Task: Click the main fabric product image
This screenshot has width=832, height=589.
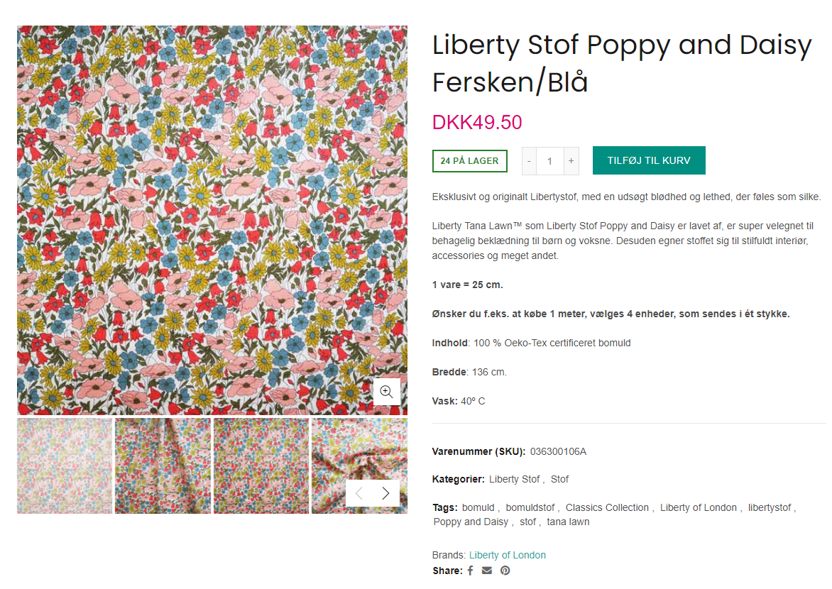Action: tap(212, 220)
